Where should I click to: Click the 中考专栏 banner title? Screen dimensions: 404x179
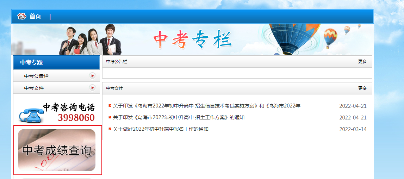coord(192,40)
